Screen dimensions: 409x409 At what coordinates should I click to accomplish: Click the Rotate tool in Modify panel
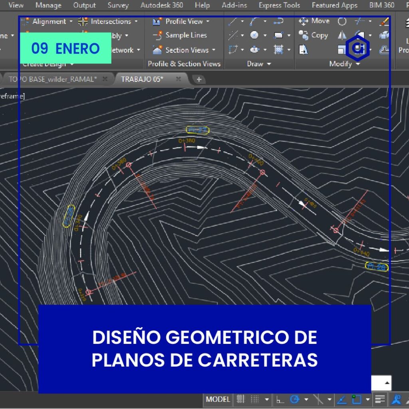tap(342, 21)
